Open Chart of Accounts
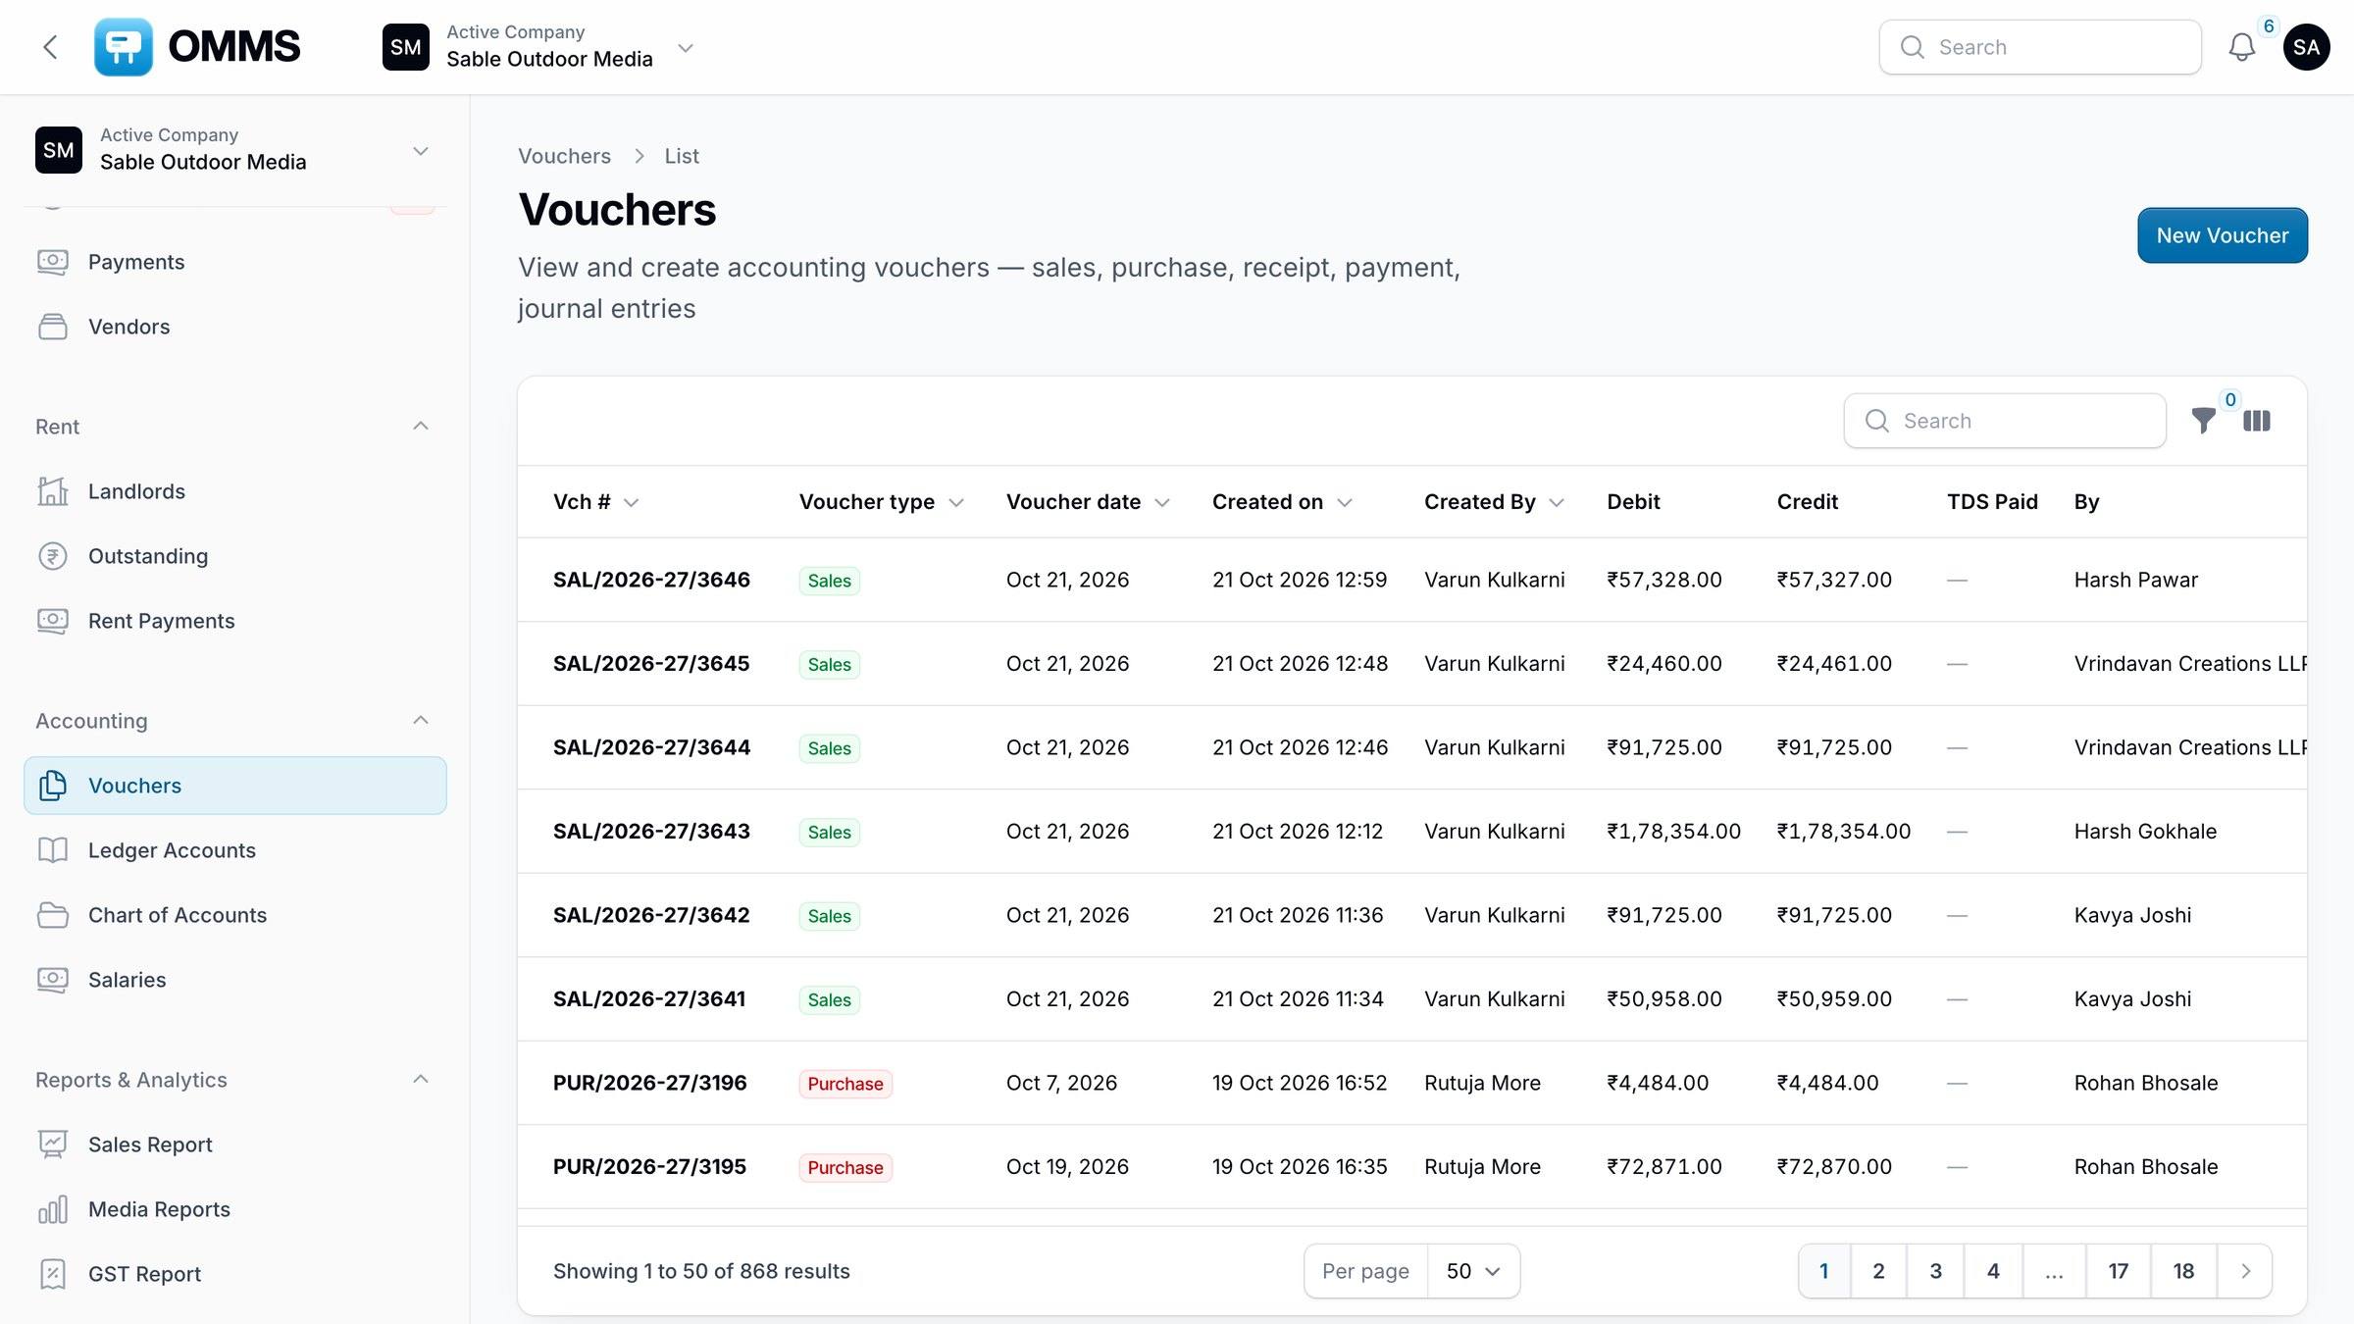This screenshot has height=1324, width=2354. click(235, 915)
